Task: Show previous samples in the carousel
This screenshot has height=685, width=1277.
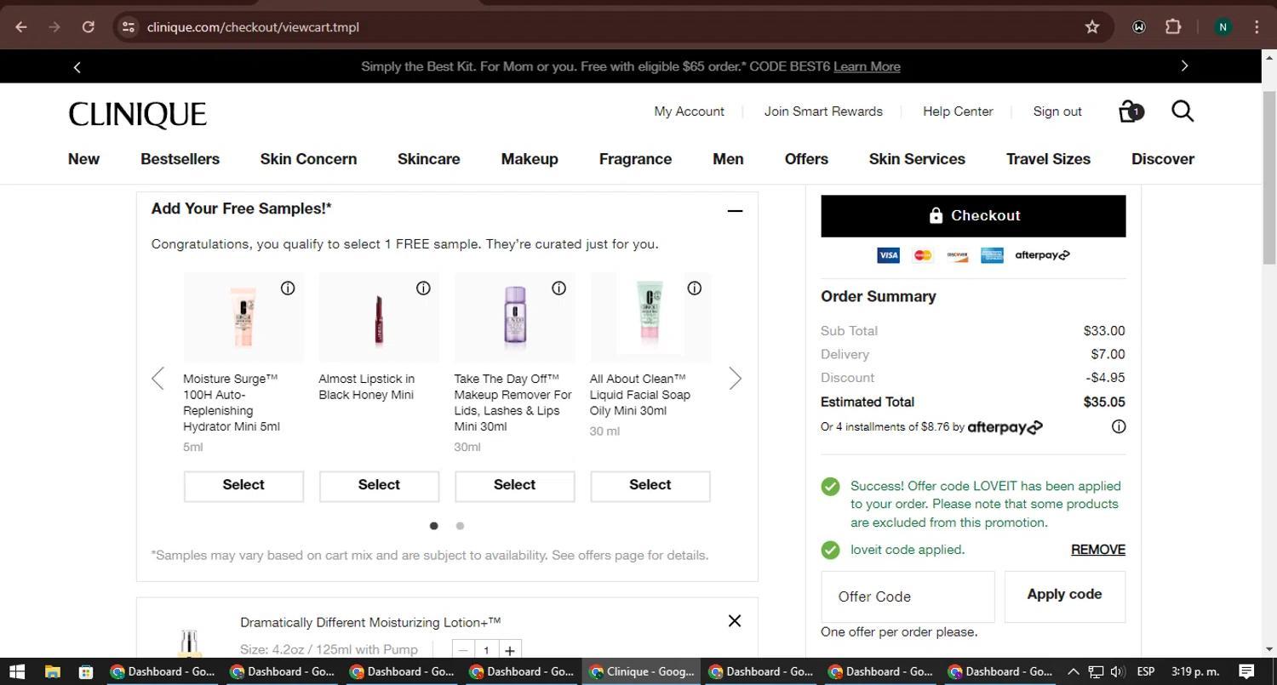Action: [157, 379]
